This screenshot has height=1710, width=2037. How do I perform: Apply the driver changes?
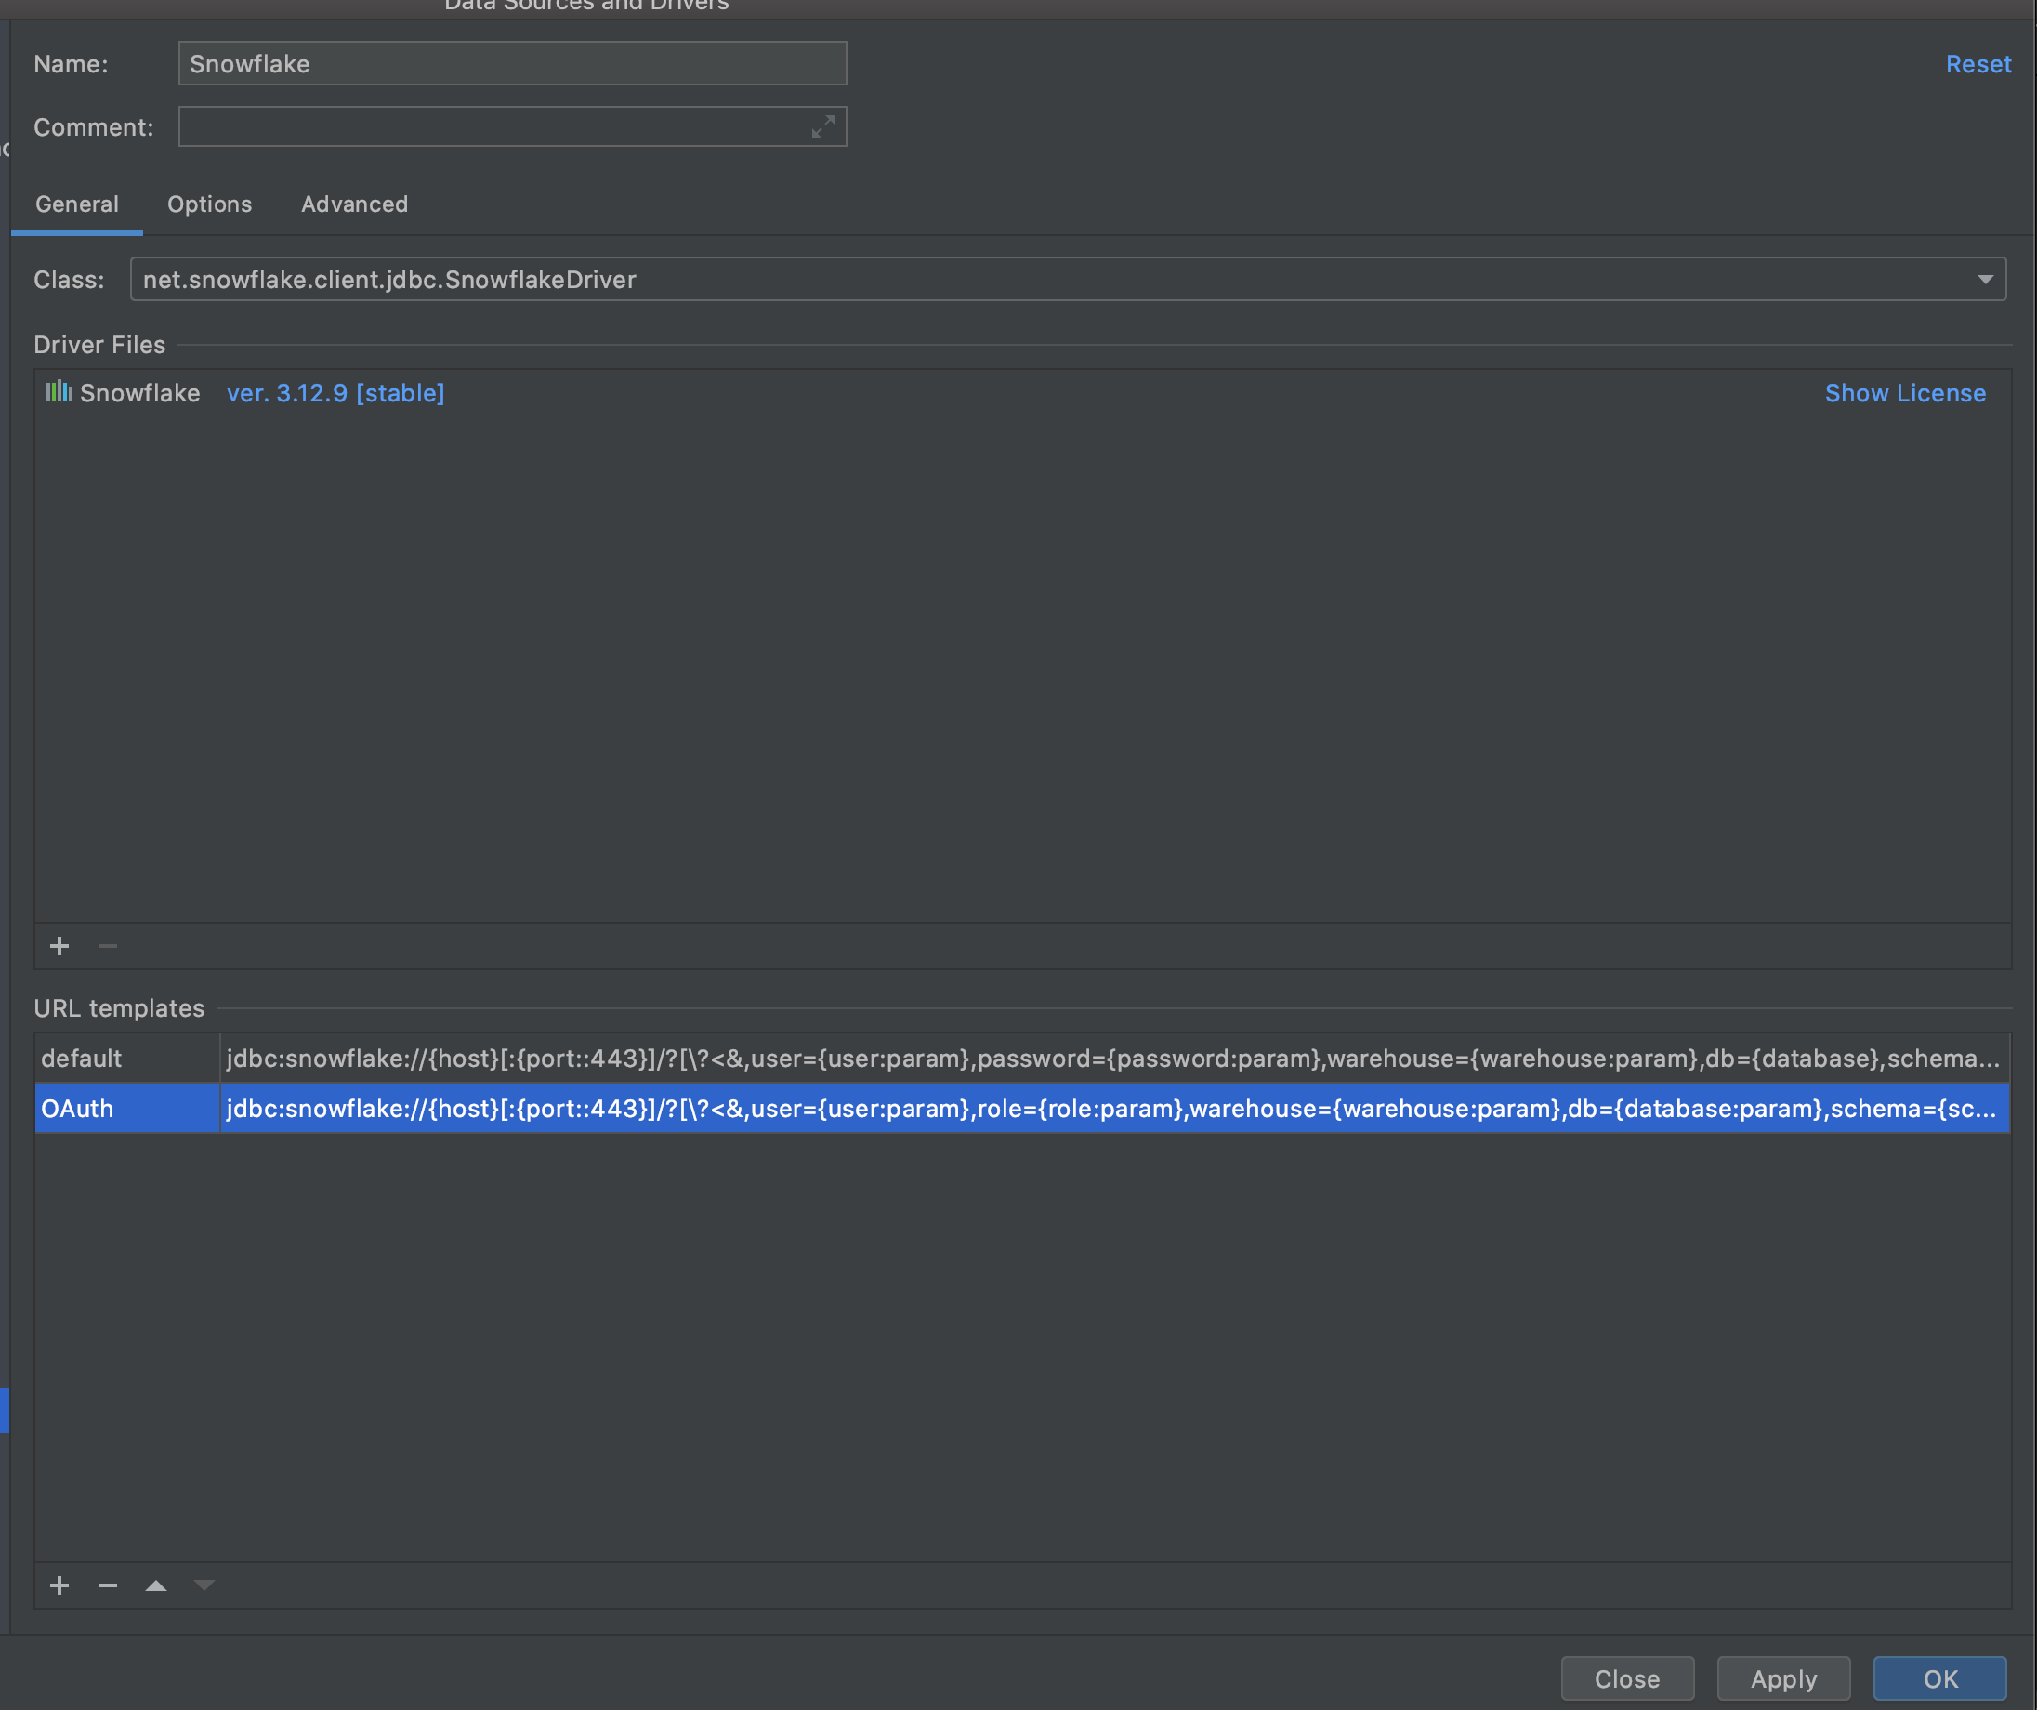tap(1783, 1678)
